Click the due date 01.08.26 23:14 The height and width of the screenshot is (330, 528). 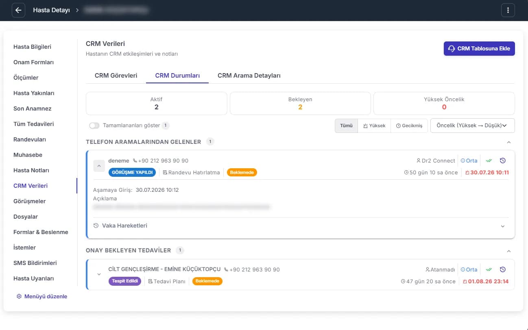[x=485, y=281]
